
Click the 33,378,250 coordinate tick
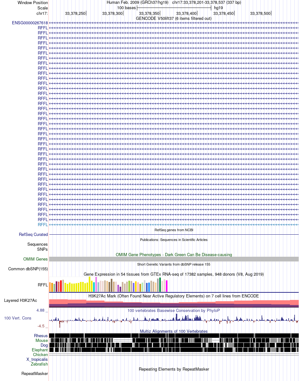(75, 13)
